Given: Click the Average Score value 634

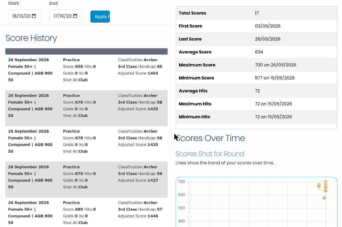Looking at the screenshot, I should [x=259, y=52].
